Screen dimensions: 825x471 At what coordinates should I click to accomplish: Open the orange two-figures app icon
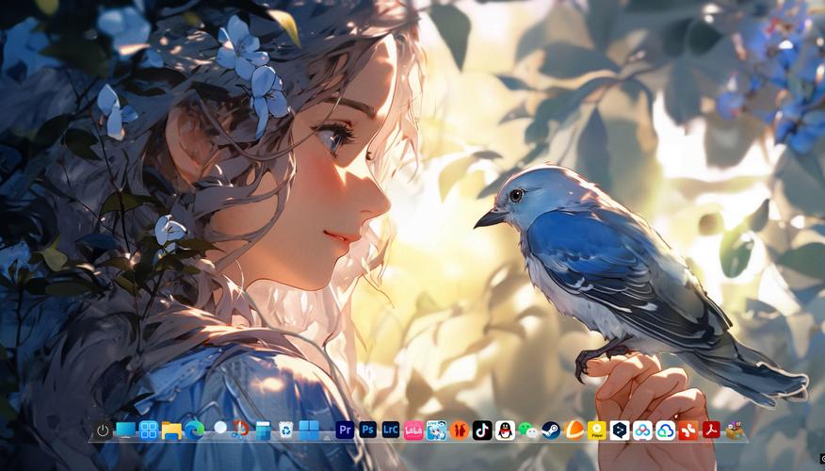tap(460, 430)
